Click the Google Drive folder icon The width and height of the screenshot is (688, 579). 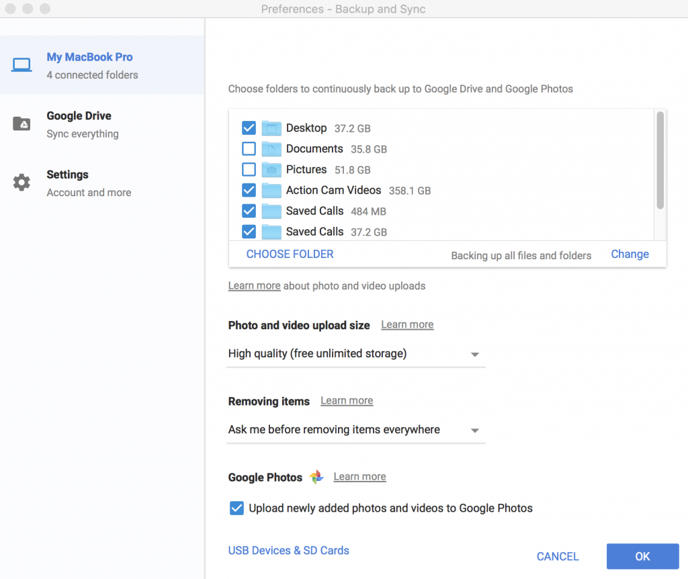[21, 124]
